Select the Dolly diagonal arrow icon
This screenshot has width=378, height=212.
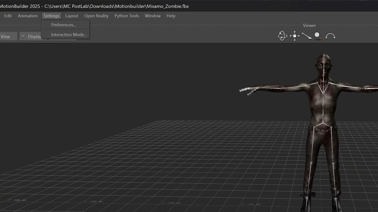[307, 36]
